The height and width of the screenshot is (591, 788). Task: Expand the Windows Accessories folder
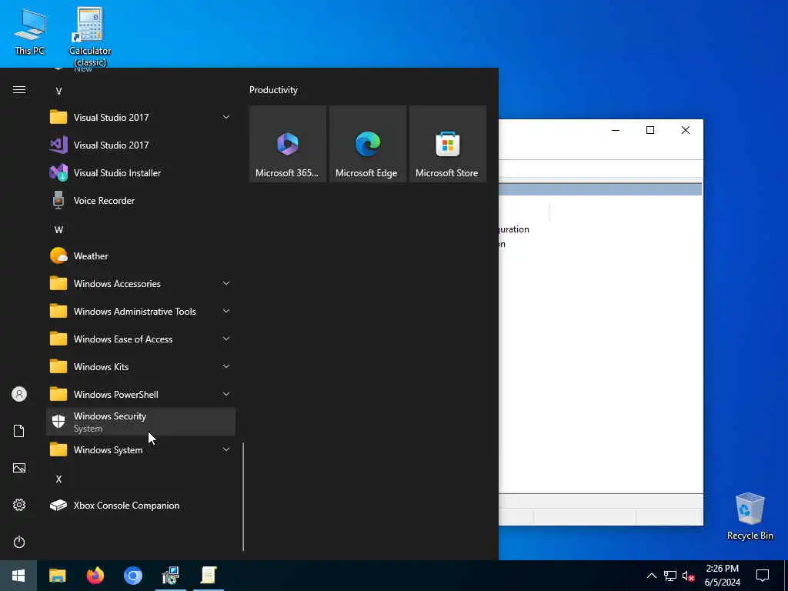[141, 284]
